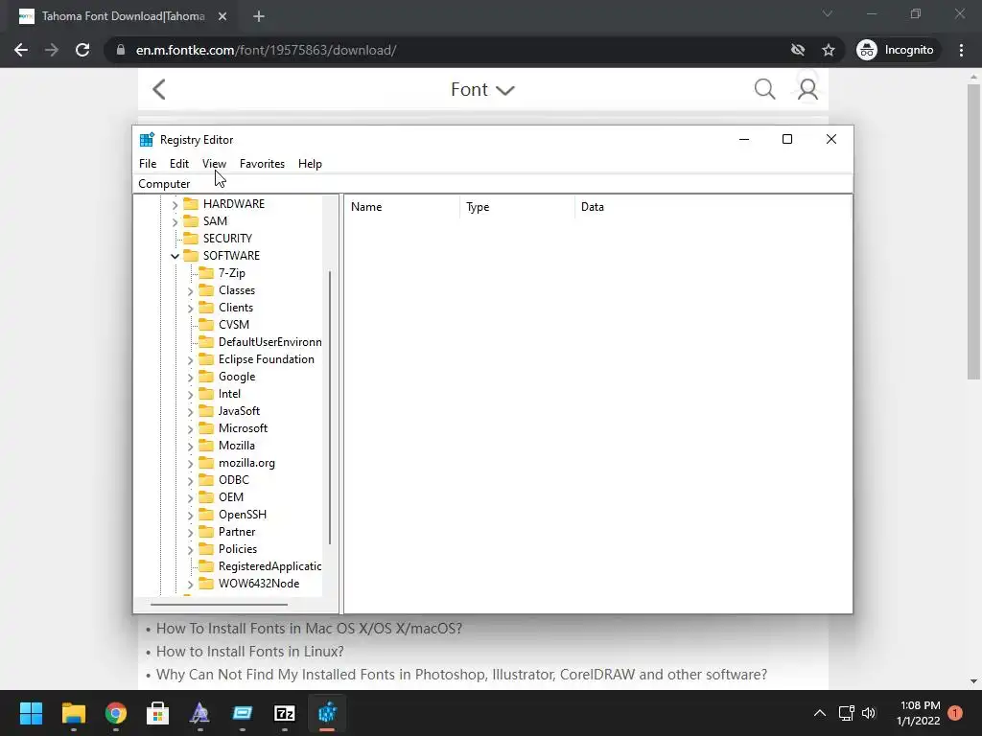
Task: Expand the Intel key chevron
Action: [191, 394]
